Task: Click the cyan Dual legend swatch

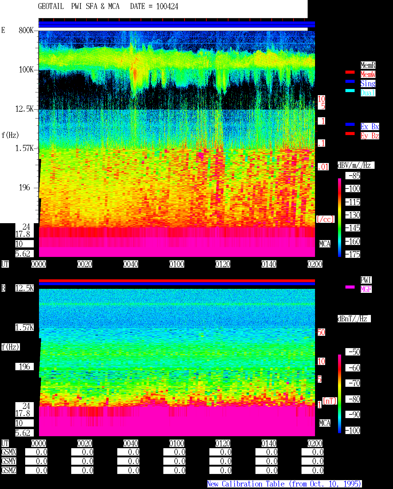Action: click(x=350, y=91)
